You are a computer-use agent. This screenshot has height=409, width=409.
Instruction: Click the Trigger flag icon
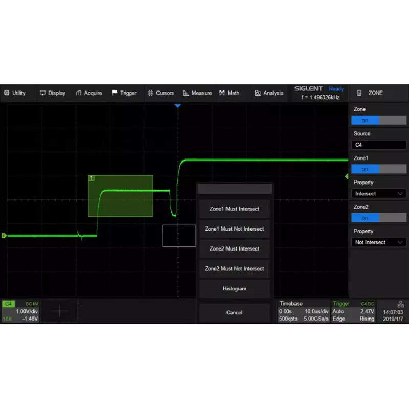coord(115,93)
